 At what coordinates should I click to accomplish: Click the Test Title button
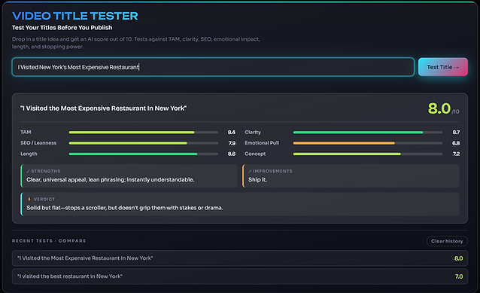click(442, 67)
